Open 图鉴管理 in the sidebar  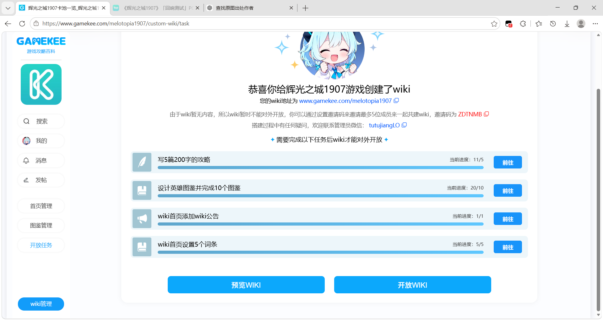pos(41,226)
